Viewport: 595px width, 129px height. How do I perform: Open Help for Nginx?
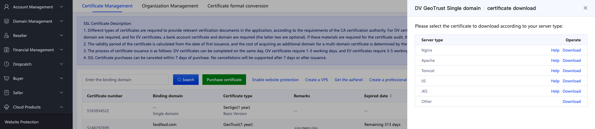point(555,50)
